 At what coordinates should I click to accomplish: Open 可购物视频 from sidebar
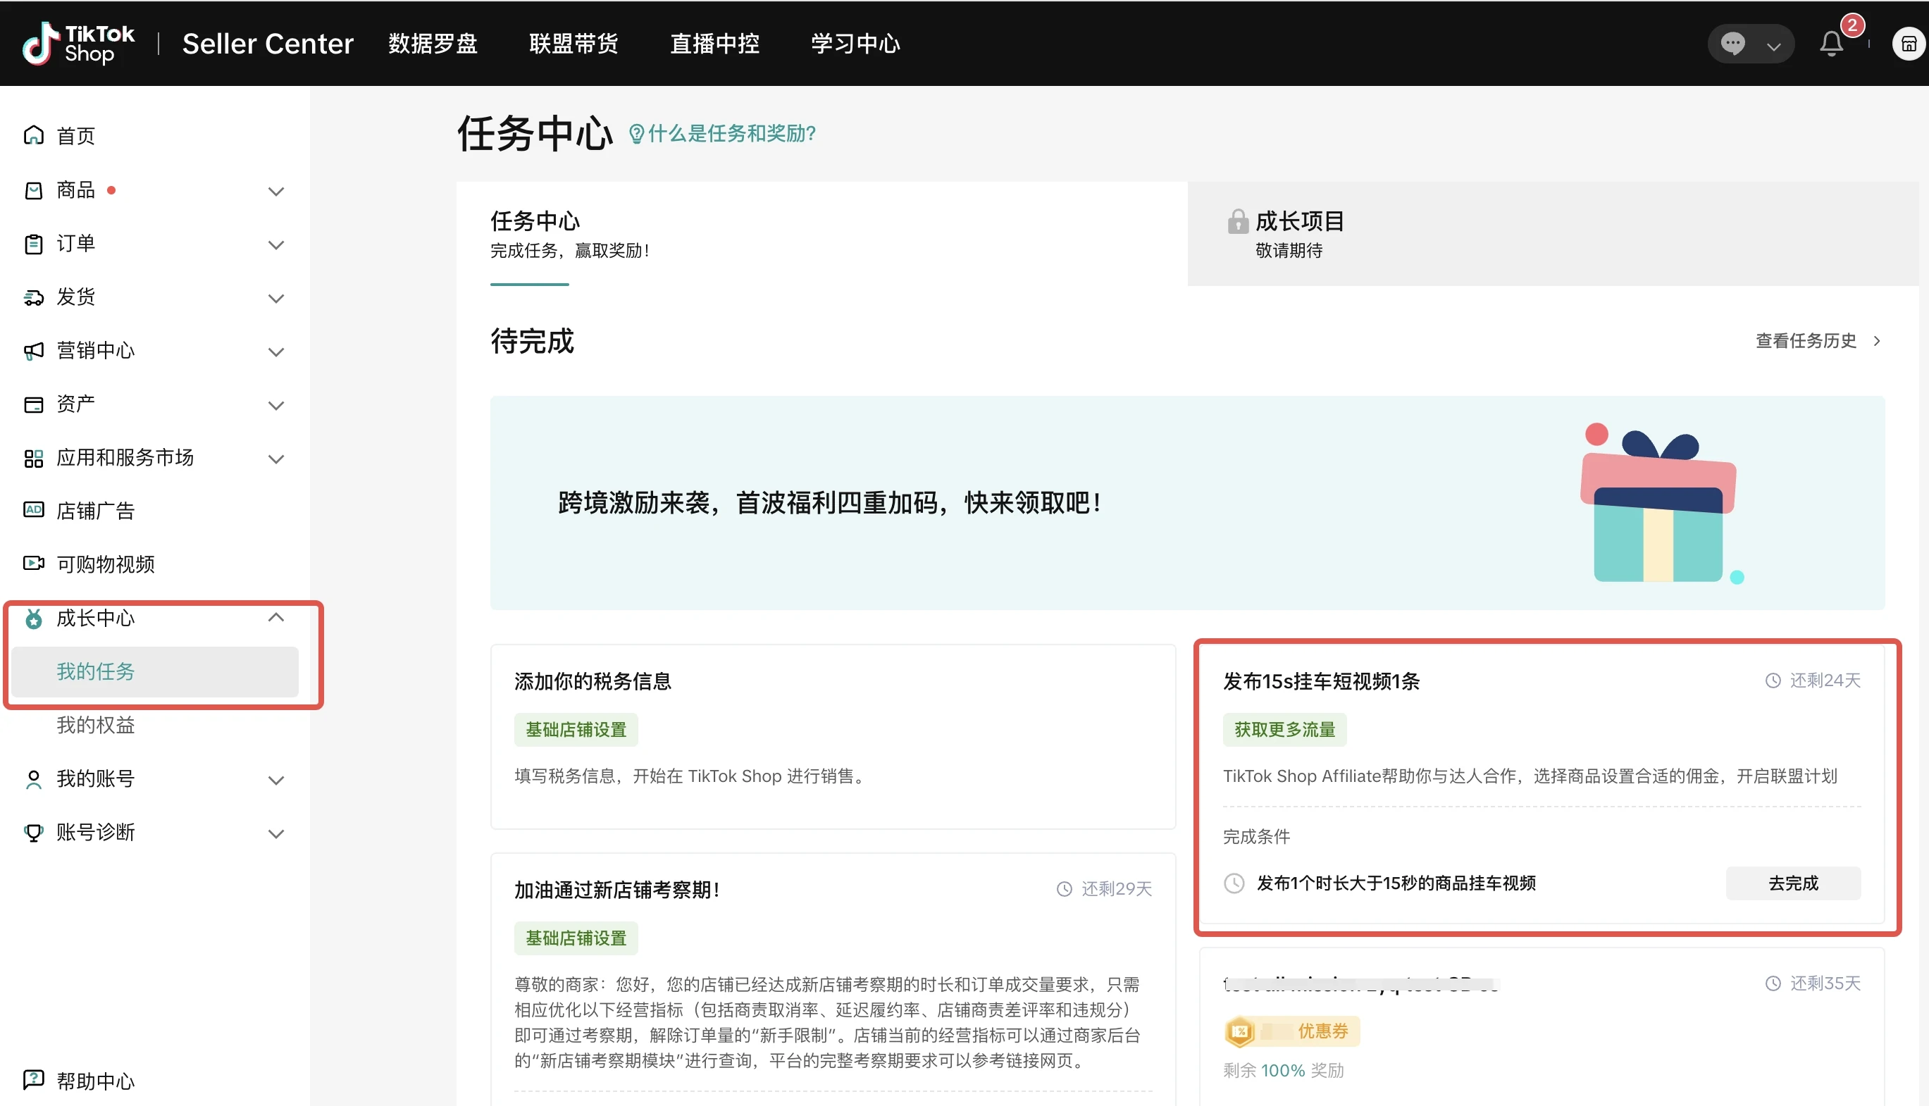pos(105,564)
